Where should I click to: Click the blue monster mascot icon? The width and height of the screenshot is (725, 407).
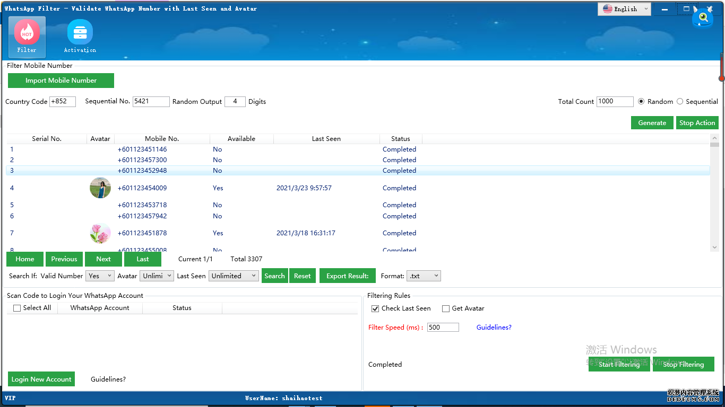(702, 18)
